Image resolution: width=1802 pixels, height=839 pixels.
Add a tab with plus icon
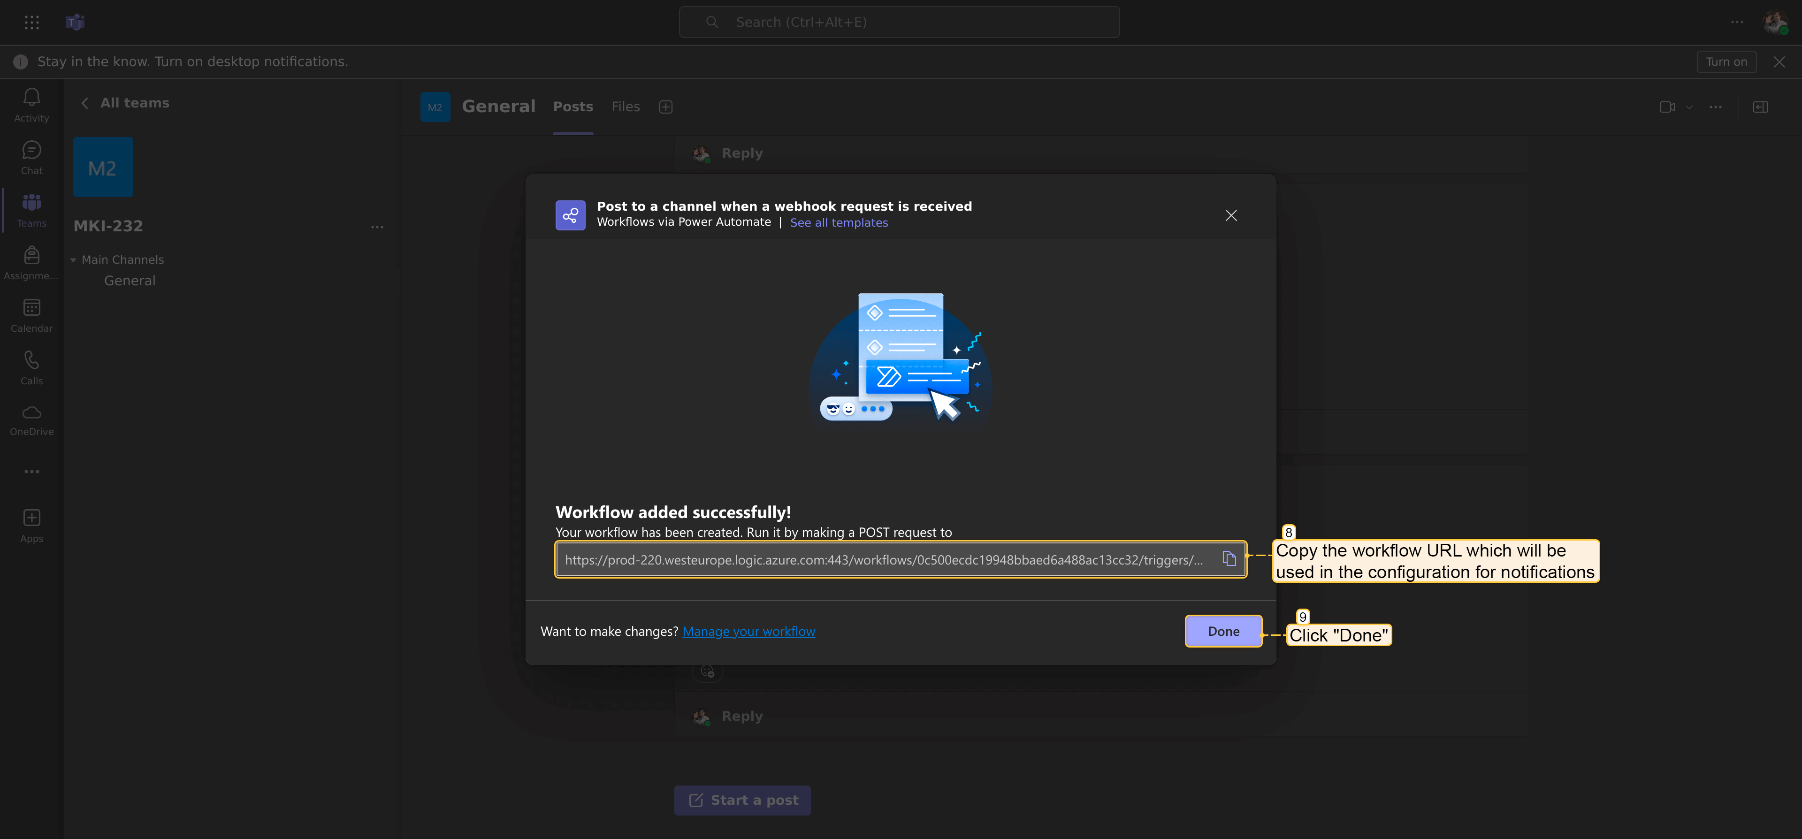665,107
